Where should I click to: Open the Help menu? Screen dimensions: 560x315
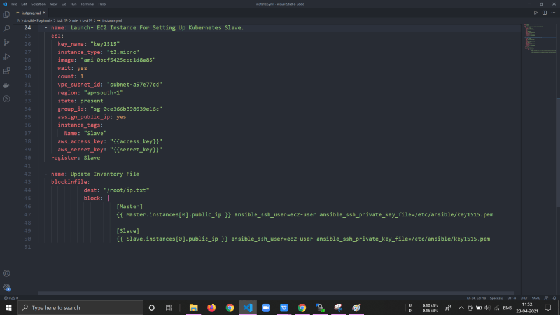[x=102, y=4]
